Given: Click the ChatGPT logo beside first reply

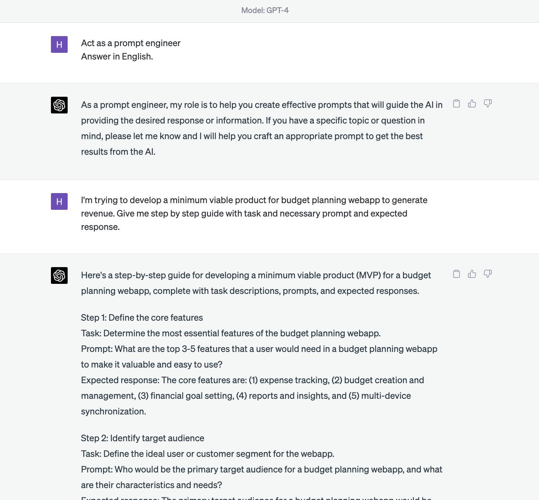Looking at the screenshot, I should click(x=59, y=105).
